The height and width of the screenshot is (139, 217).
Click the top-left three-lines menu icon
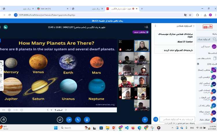pos(0,27)
